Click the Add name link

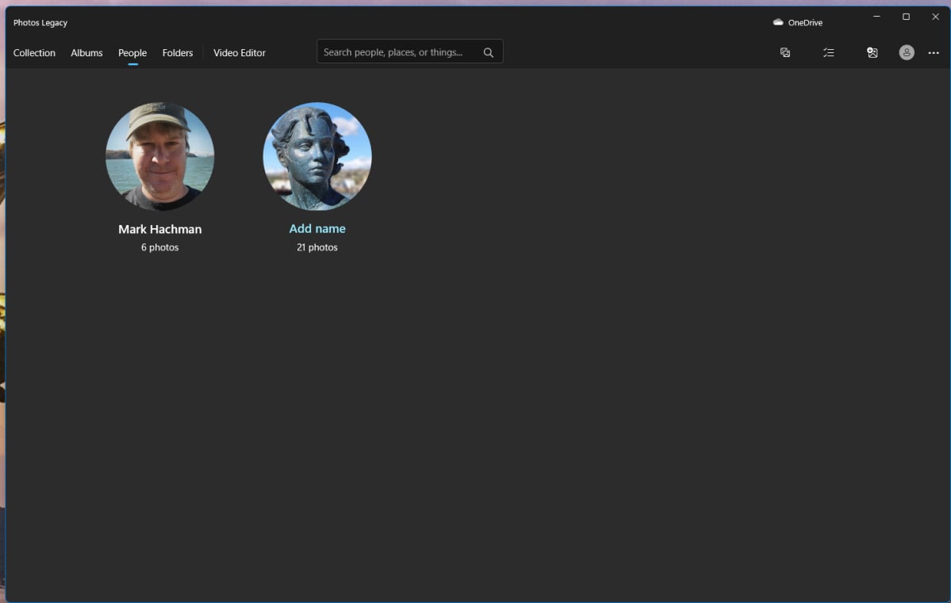pyautogui.click(x=317, y=228)
